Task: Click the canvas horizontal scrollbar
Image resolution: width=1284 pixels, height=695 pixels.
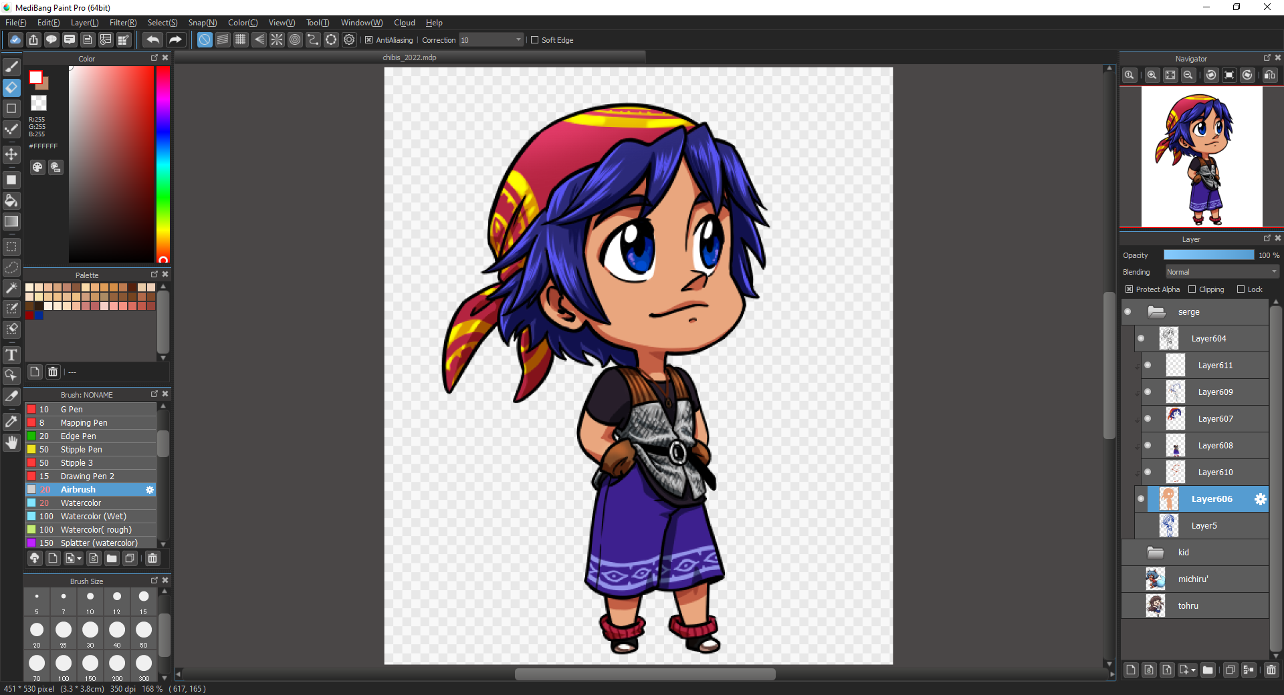Action: click(645, 674)
